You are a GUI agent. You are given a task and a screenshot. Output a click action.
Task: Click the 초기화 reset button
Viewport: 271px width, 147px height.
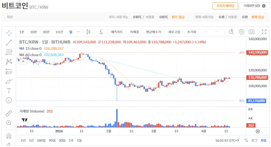(192, 32)
